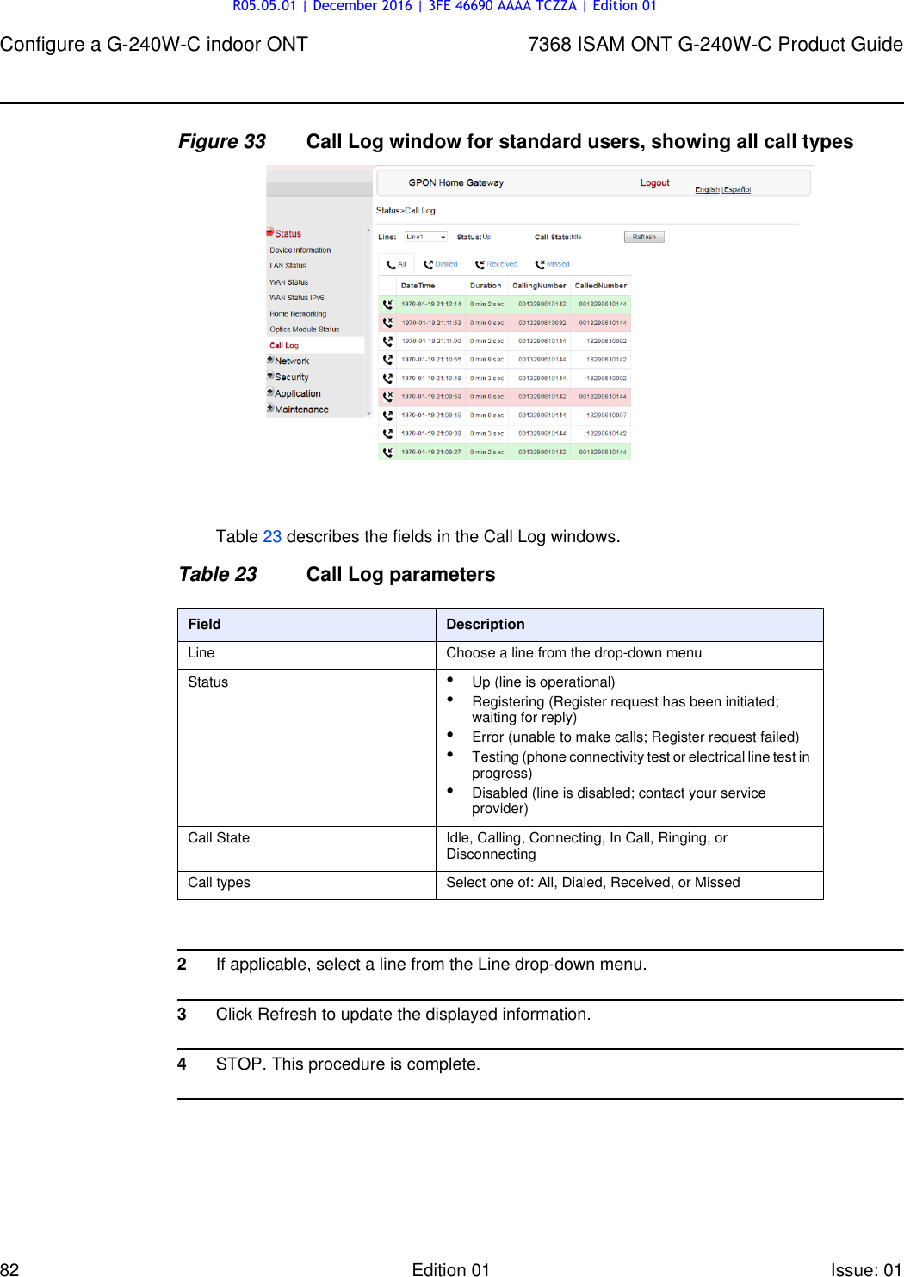This screenshot has height=1277, width=904.
Task: Click incoming call icon on 21:12:14 row
Action: [x=388, y=304]
